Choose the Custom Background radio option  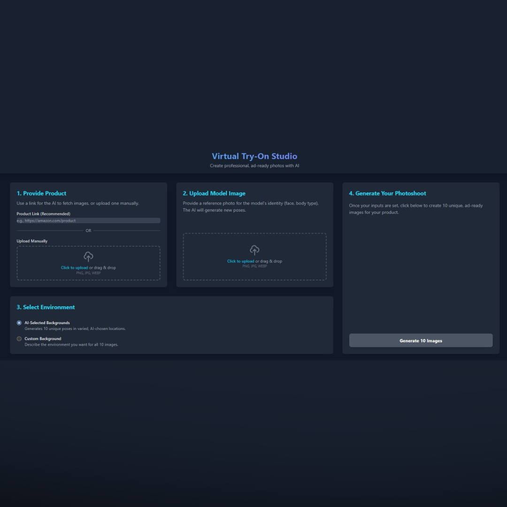pos(19,339)
